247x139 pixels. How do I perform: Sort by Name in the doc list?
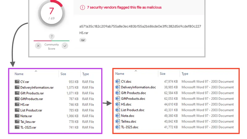(120, 74)
